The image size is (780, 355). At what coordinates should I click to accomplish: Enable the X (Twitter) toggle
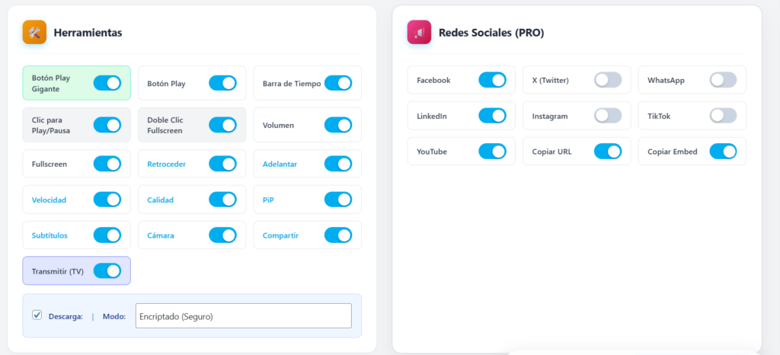point(608,80)
